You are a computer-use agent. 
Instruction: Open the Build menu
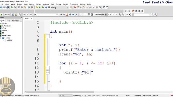[x=26, y=4]
